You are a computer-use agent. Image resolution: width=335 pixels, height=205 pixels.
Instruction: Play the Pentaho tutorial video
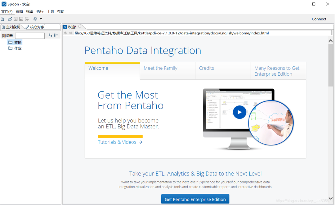[239, 112]
